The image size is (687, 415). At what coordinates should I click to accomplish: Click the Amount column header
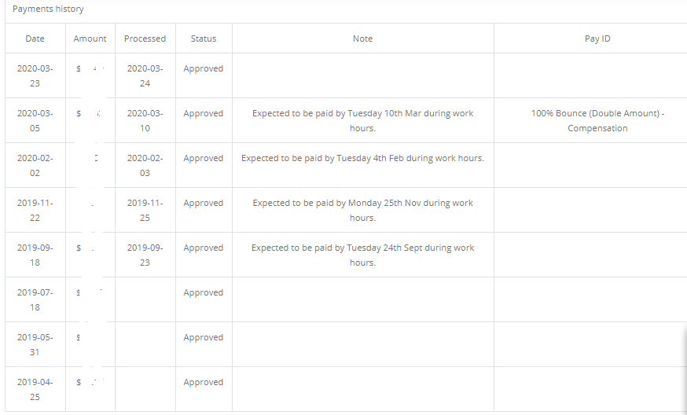pyautogui.click(x=90, y=39)
